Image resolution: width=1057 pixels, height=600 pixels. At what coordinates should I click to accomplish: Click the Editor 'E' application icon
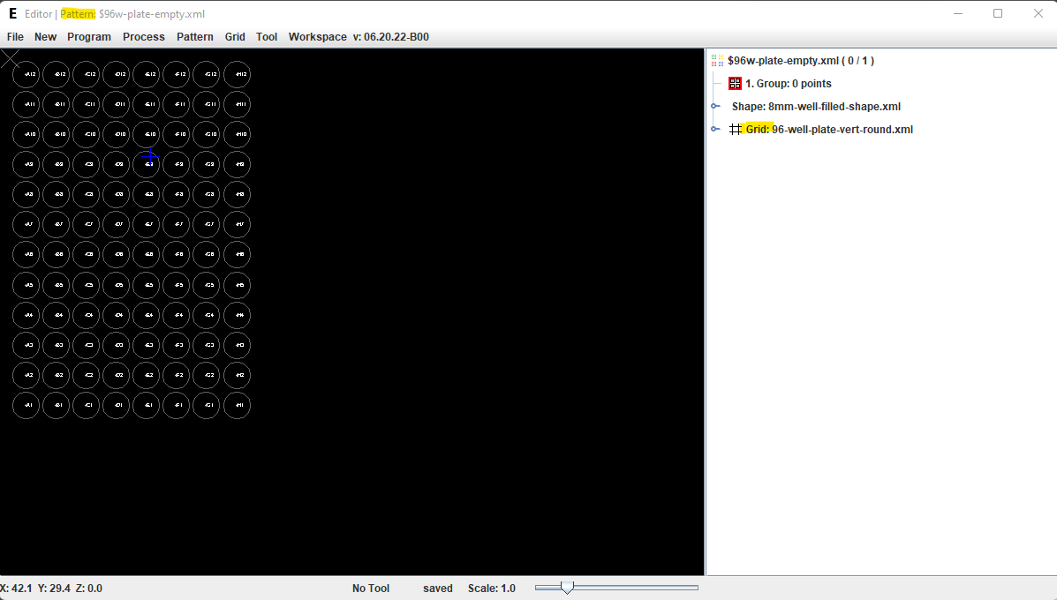pyautogui.click(x=12, y=13)
